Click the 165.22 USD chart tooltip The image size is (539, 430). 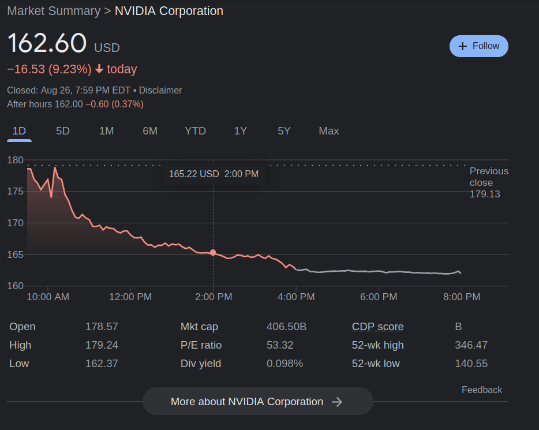[214, 174]
